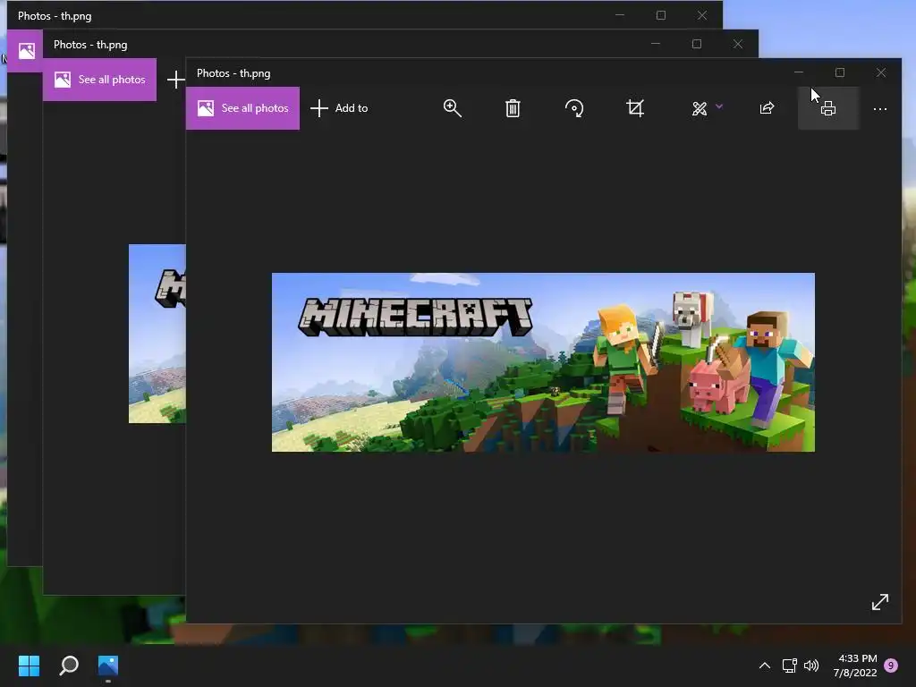Close the front Photos window

click(x=881, y=72)
